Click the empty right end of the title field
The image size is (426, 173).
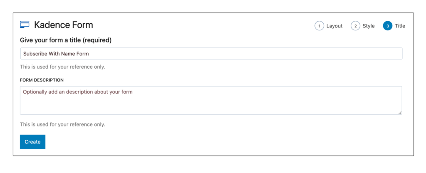point(374,54)
